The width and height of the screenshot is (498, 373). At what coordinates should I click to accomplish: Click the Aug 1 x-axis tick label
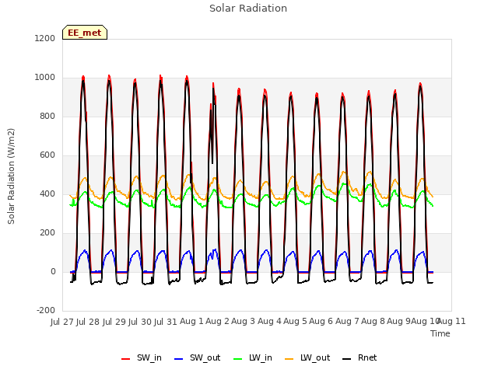(191, 322)
